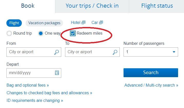Select the Round trip radio button
Screen dimensions: 184x108
coord(9,33)
